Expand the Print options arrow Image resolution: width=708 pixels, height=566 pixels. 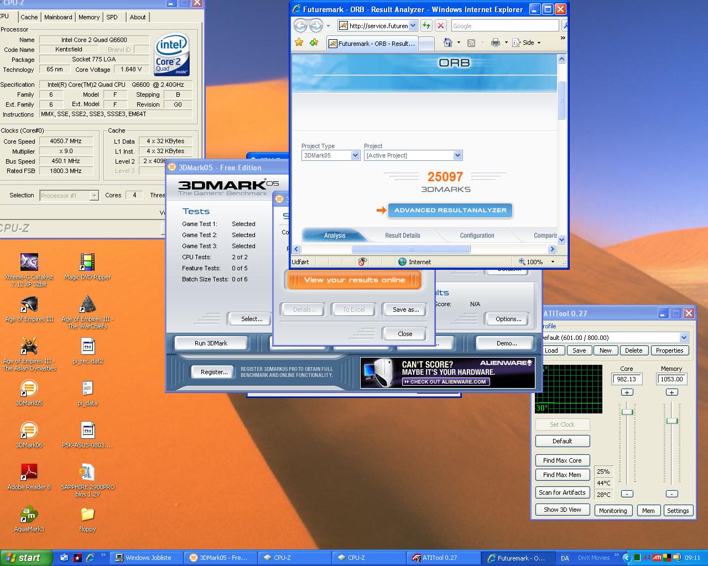506,43
